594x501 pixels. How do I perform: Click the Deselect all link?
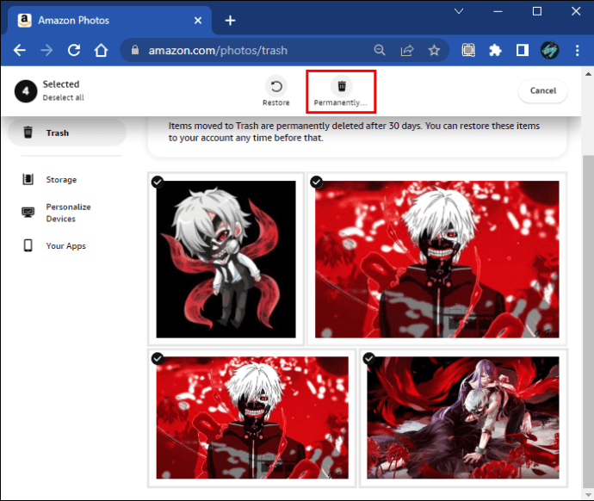[64, 98]
